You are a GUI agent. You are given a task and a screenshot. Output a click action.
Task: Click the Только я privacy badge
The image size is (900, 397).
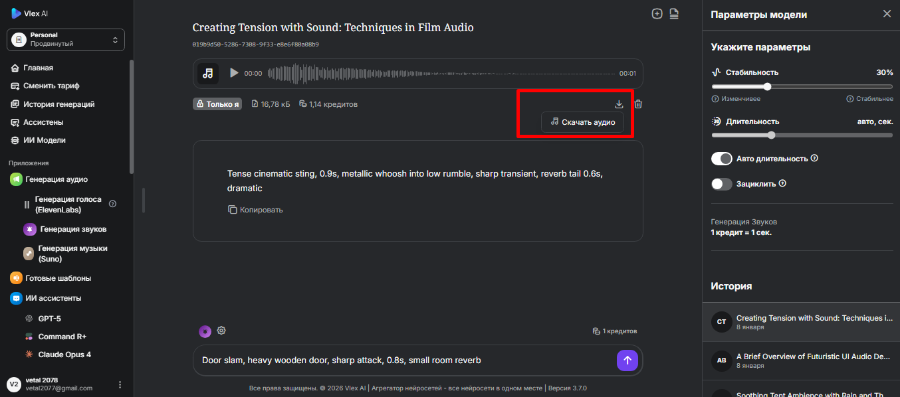(x=217, y=104)
